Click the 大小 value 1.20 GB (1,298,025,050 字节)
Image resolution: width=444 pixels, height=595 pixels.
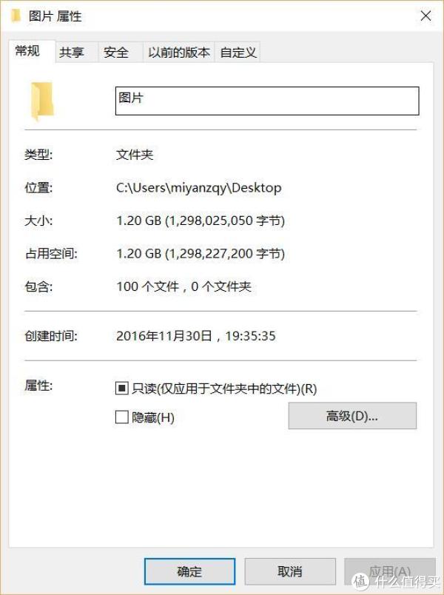pyautogui.click(x=201, y=221)
